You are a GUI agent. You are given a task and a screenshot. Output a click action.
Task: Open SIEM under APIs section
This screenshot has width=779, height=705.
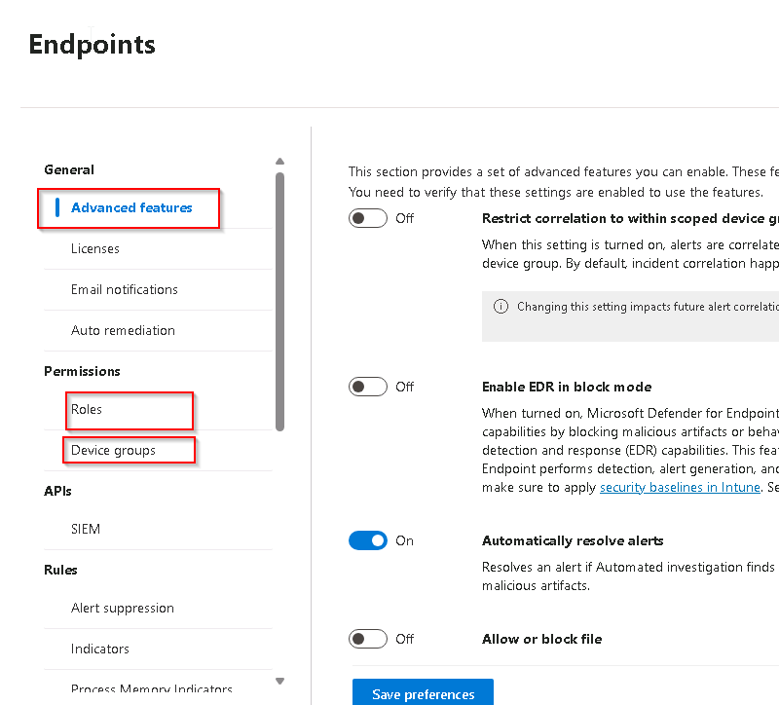(86, 529)
